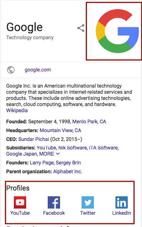The height and width of the screenshot is (227, 142).
Task: Open the YouTube profile icon
Action: pyautogui.click(x=20, y=202)
